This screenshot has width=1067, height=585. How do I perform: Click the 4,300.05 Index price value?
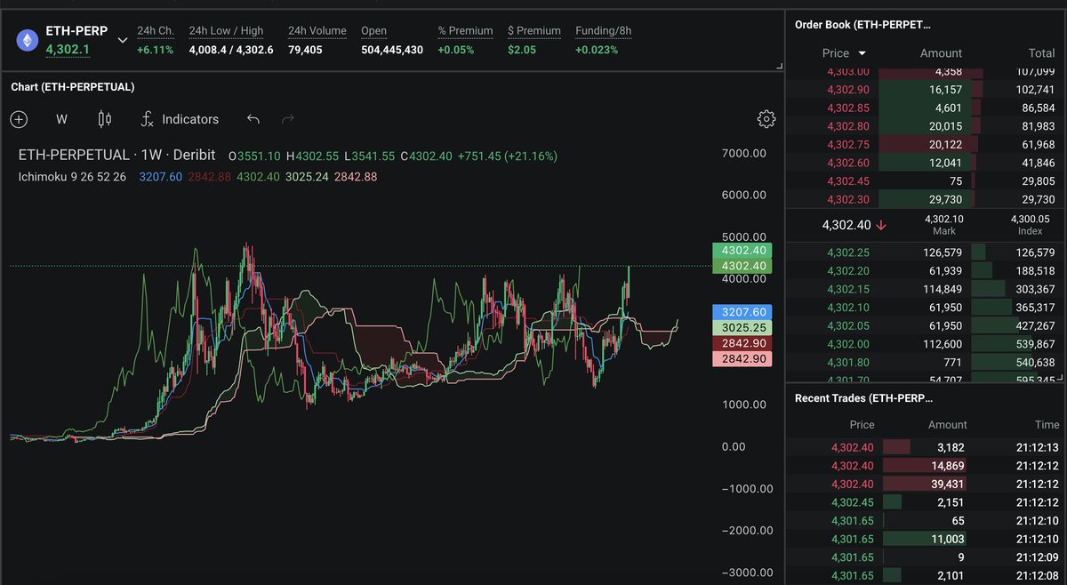click(1030, 219)
